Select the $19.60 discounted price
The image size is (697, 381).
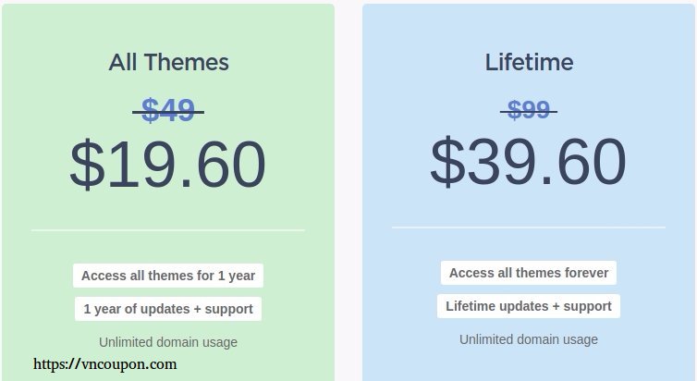168,164
